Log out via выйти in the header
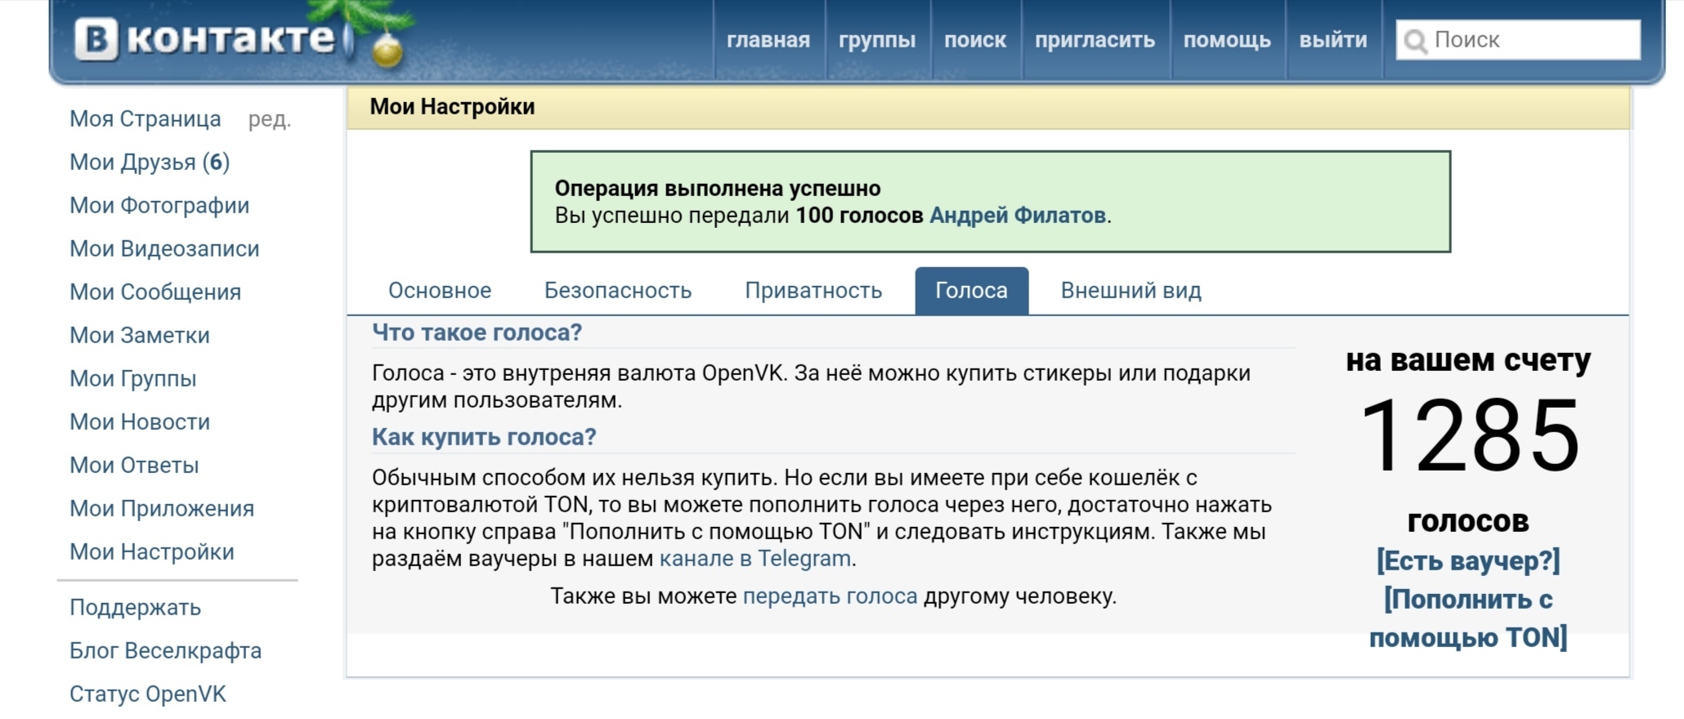 [x=1333, y=40]
